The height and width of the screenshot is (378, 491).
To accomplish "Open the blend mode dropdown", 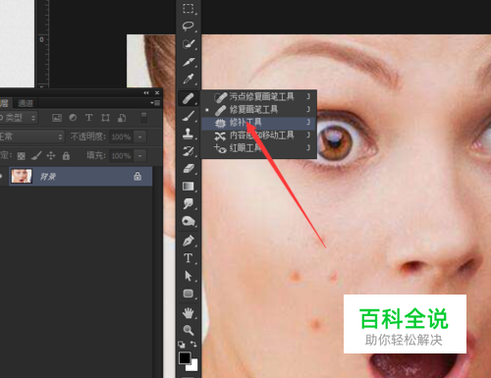I will 31,136.
